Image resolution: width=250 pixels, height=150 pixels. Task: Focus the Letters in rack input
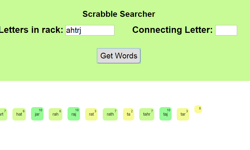coord(90,30)
